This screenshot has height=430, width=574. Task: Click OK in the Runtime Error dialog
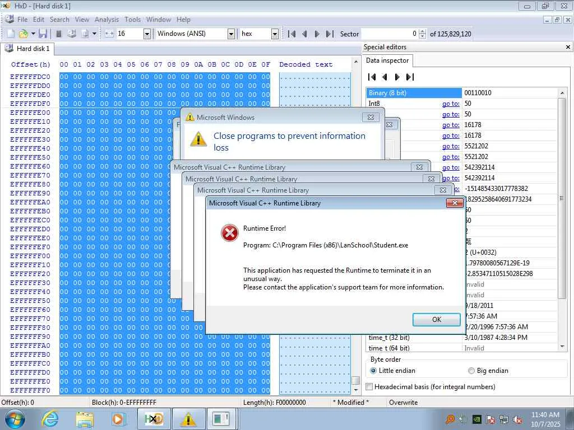436,320
